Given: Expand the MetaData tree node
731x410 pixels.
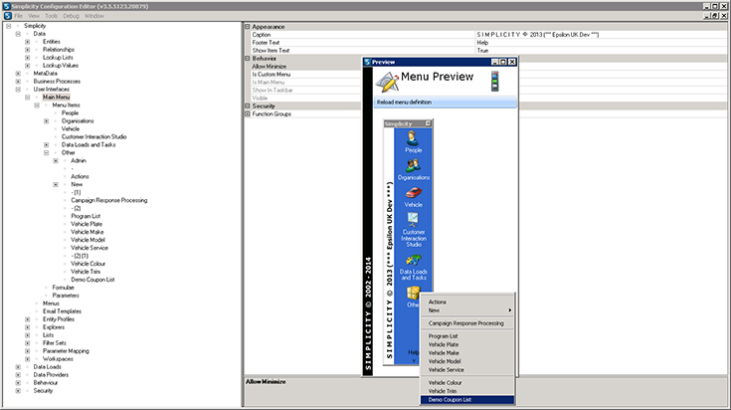Looking at the screenshot, I should pyautogui.click(x=18, y=74).
